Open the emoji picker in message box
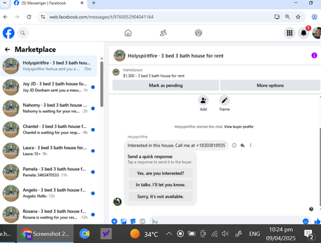This screenshot has height=243, width=321. tap(306, 221)
